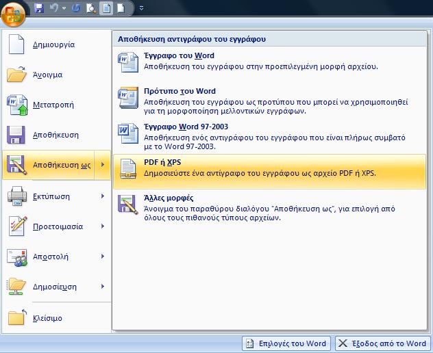Click the Undo arrow in quick toolbar
The width and height of the screenshot is (433, 353).
tap(54, 8)
